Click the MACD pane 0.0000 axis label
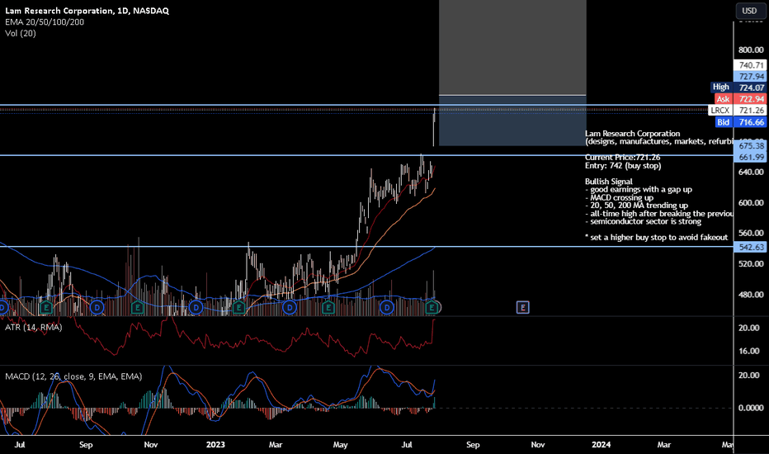This screenshot has height=454, width=769. coord(751,408)
